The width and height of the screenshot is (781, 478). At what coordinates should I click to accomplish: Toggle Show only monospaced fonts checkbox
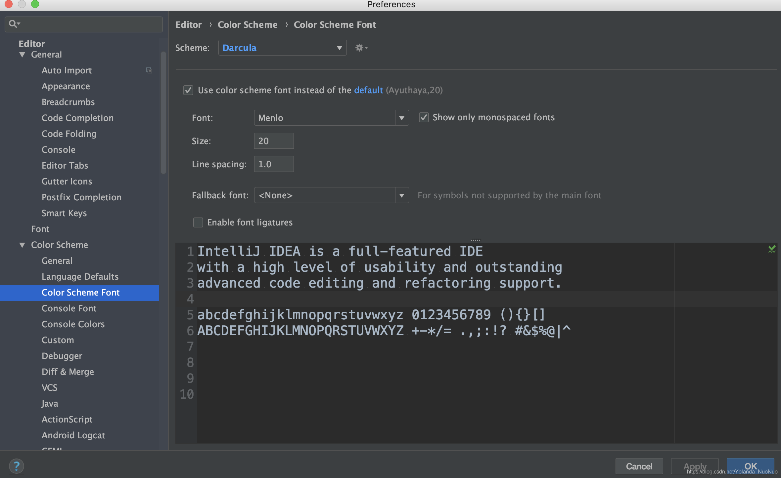click(424, 117)
